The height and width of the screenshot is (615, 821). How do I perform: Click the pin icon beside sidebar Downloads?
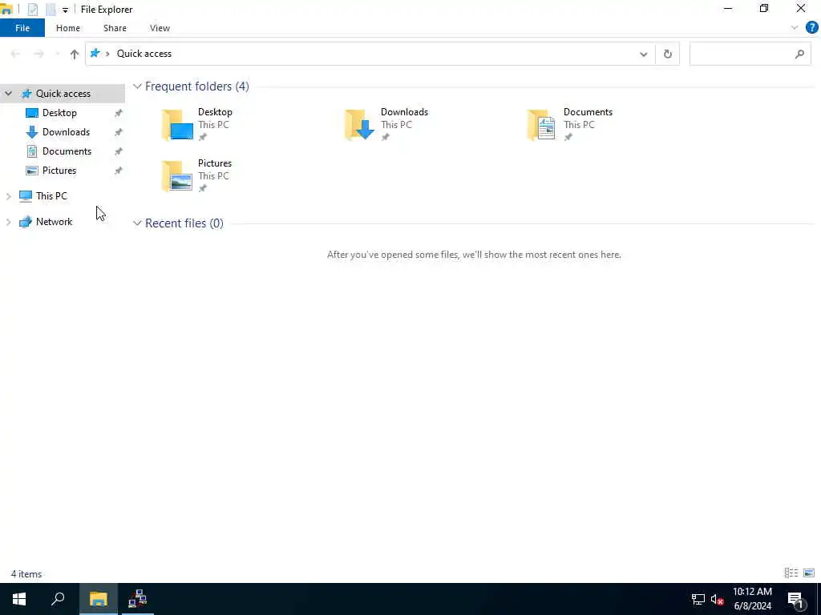pyautogui.click(x=119, y=132)
